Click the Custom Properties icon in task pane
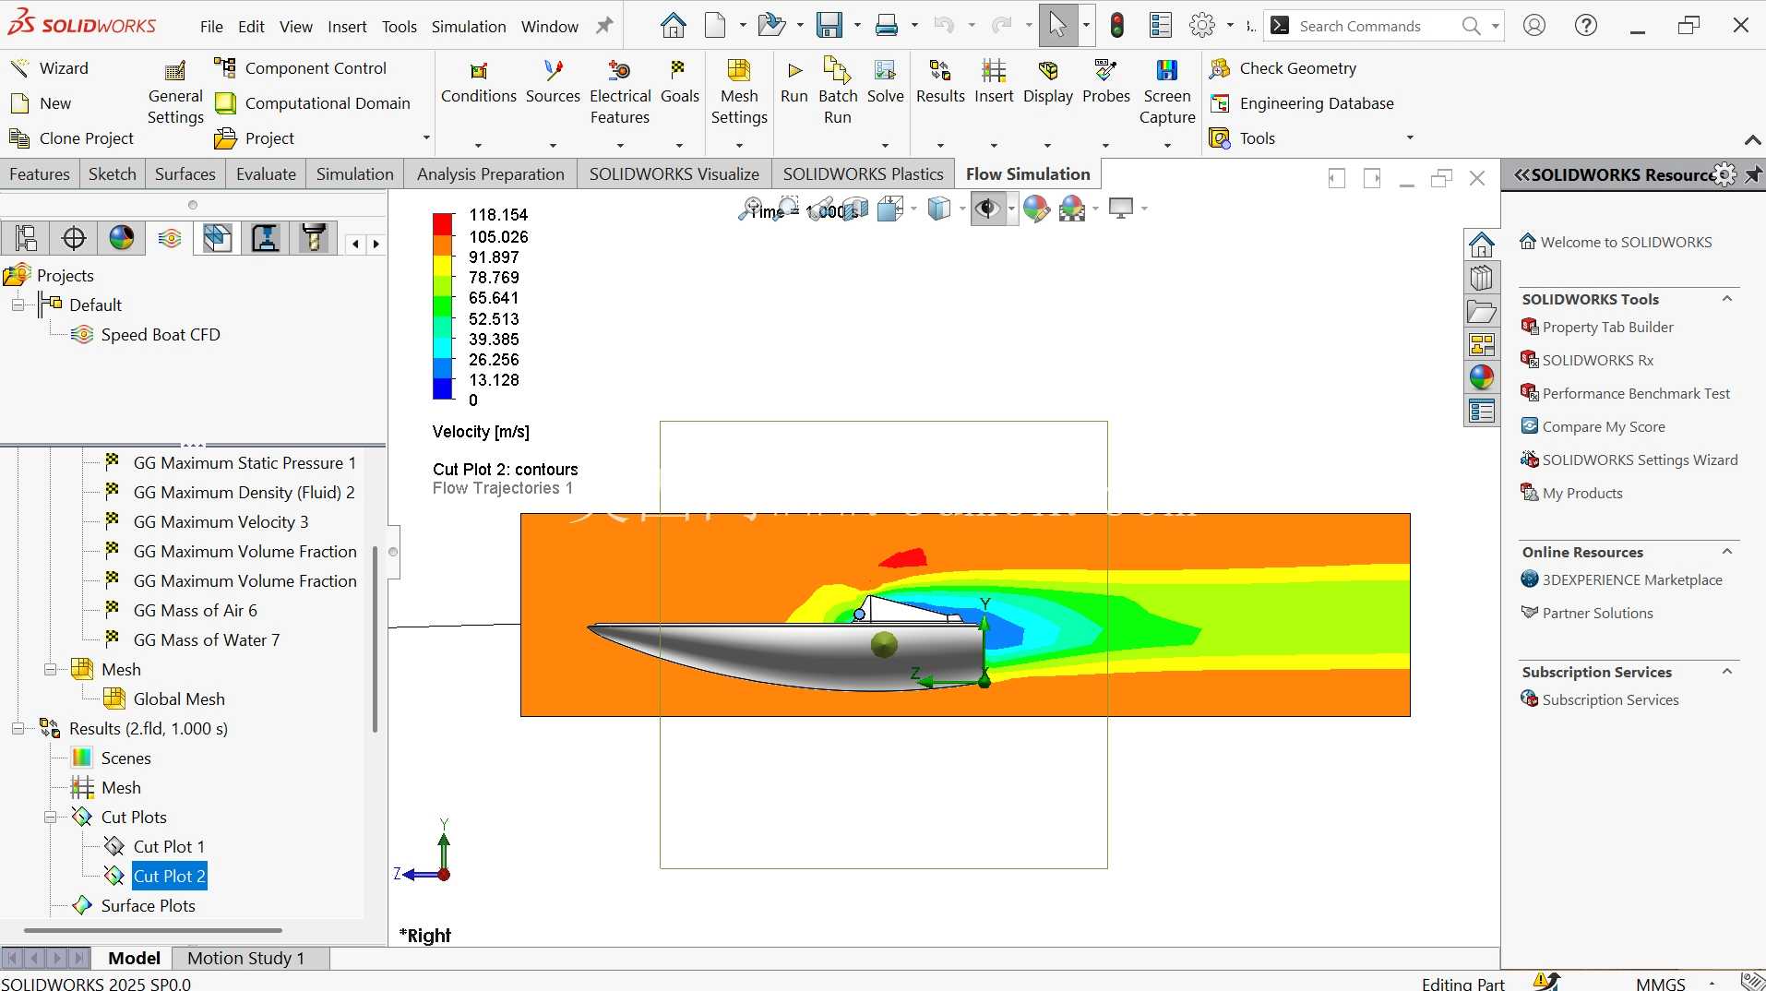Viewport: 1766px width, 991px height. pos(1482,411)
